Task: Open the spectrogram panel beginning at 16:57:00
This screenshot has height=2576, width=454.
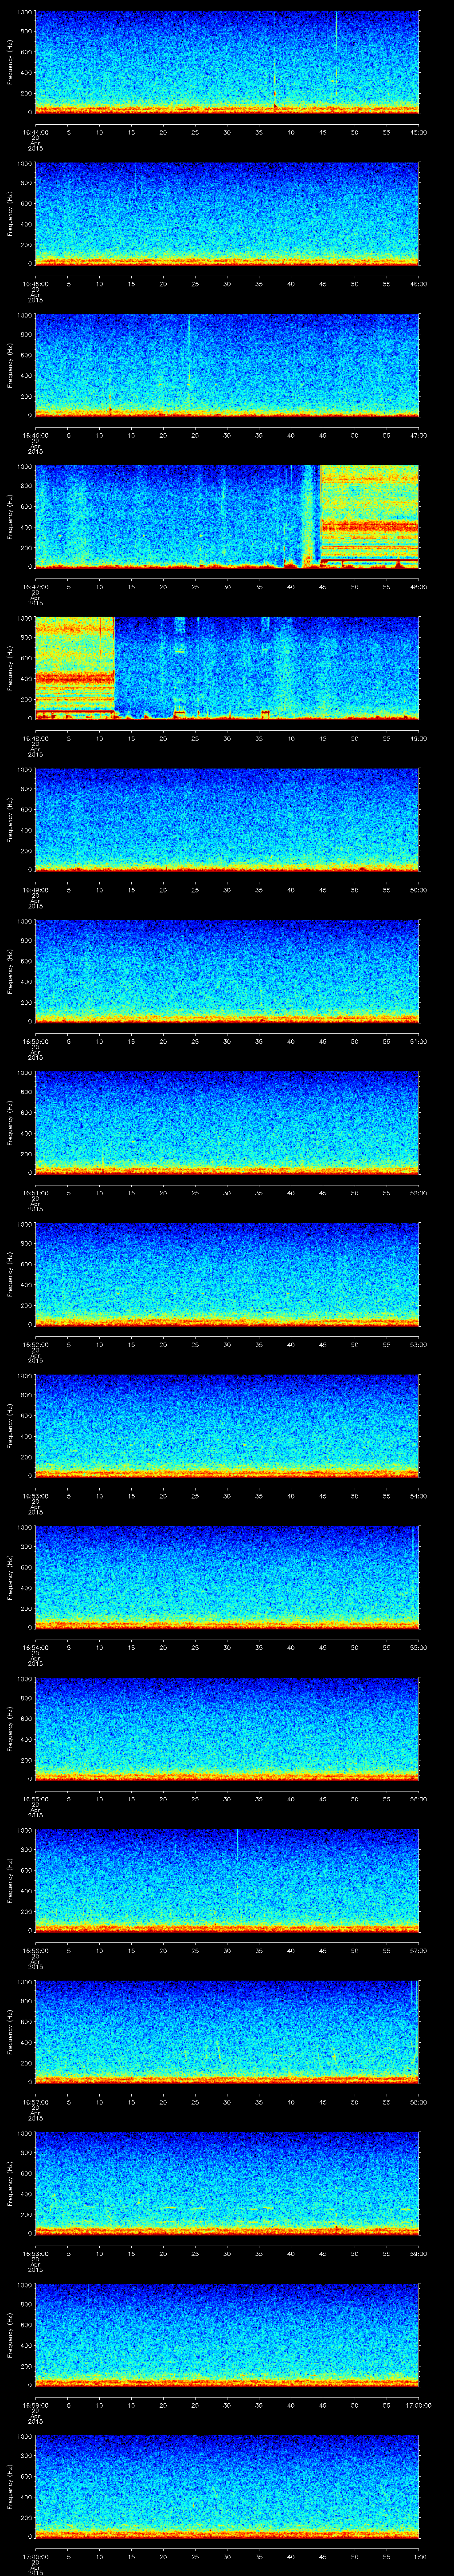Action: (227, 2032)
